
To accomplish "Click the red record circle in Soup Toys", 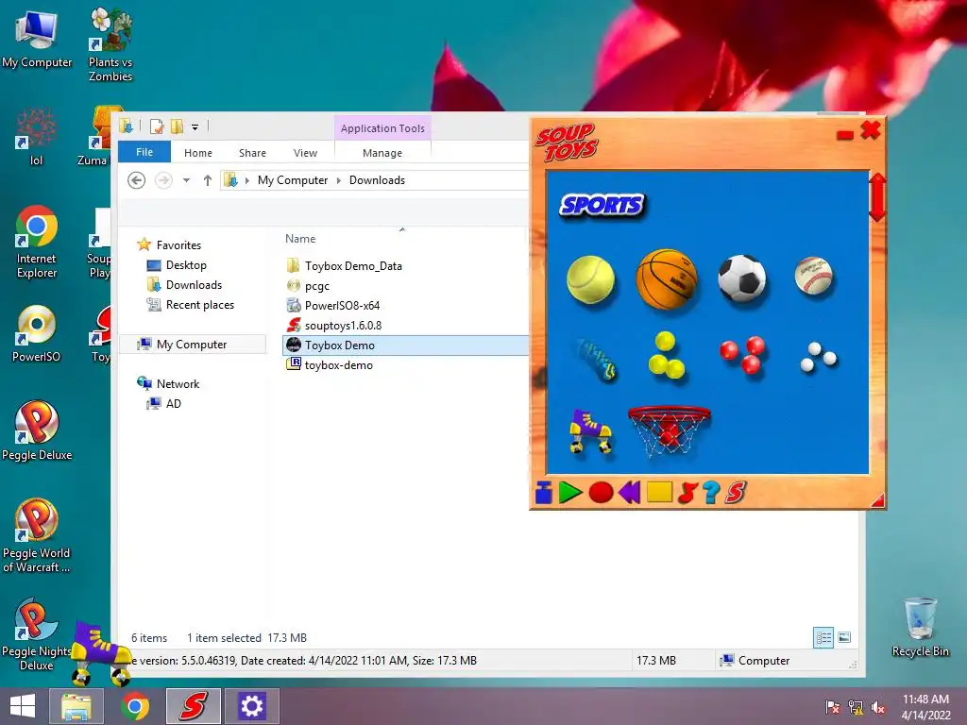I will (x=601, y=493).
